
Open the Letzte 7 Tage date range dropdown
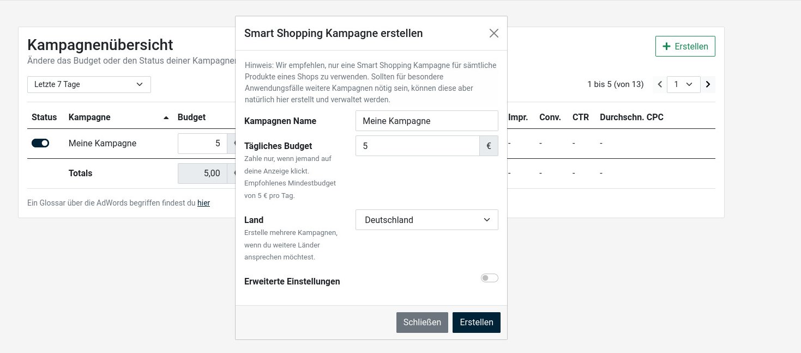89,84
